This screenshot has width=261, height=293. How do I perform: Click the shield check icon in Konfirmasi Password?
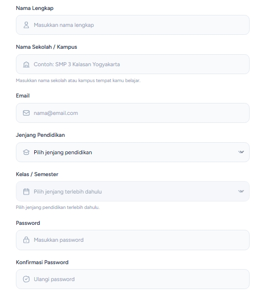pyautogui.click(x=26, y=279)
